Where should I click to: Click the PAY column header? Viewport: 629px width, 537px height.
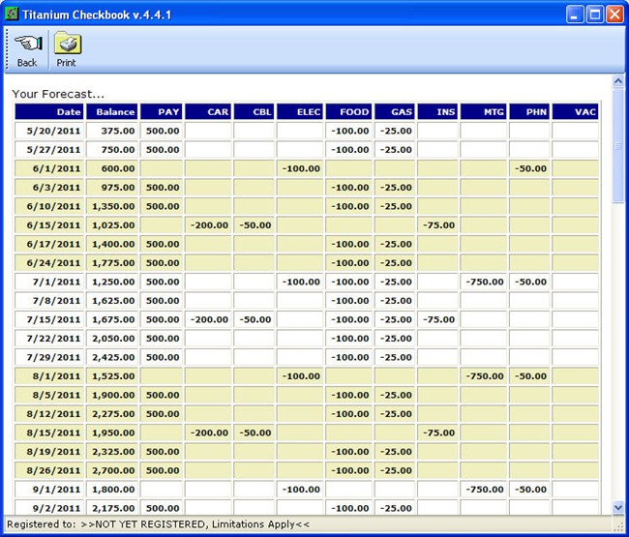click(161, 112)
